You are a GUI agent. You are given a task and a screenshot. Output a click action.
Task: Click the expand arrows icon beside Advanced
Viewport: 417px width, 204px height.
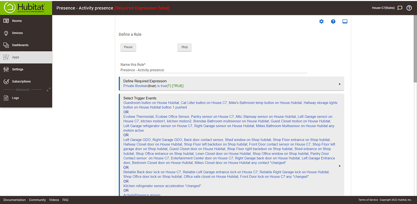(x=48, y=89)
